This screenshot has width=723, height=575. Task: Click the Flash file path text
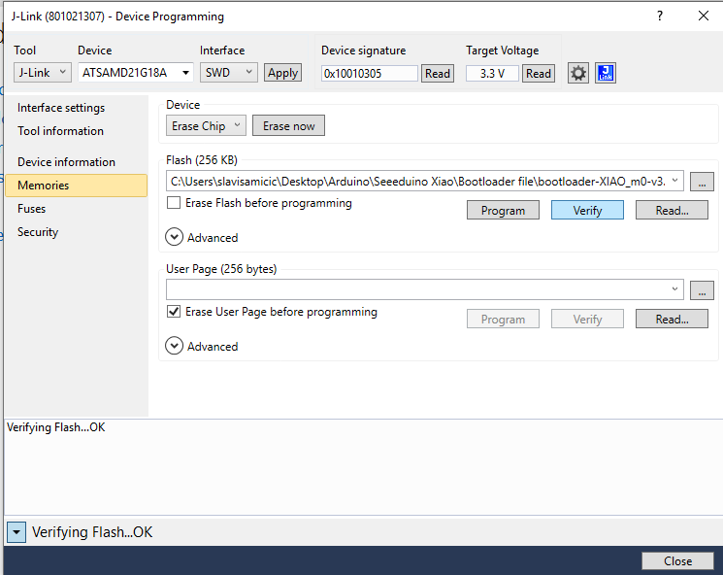click(417, 182)
